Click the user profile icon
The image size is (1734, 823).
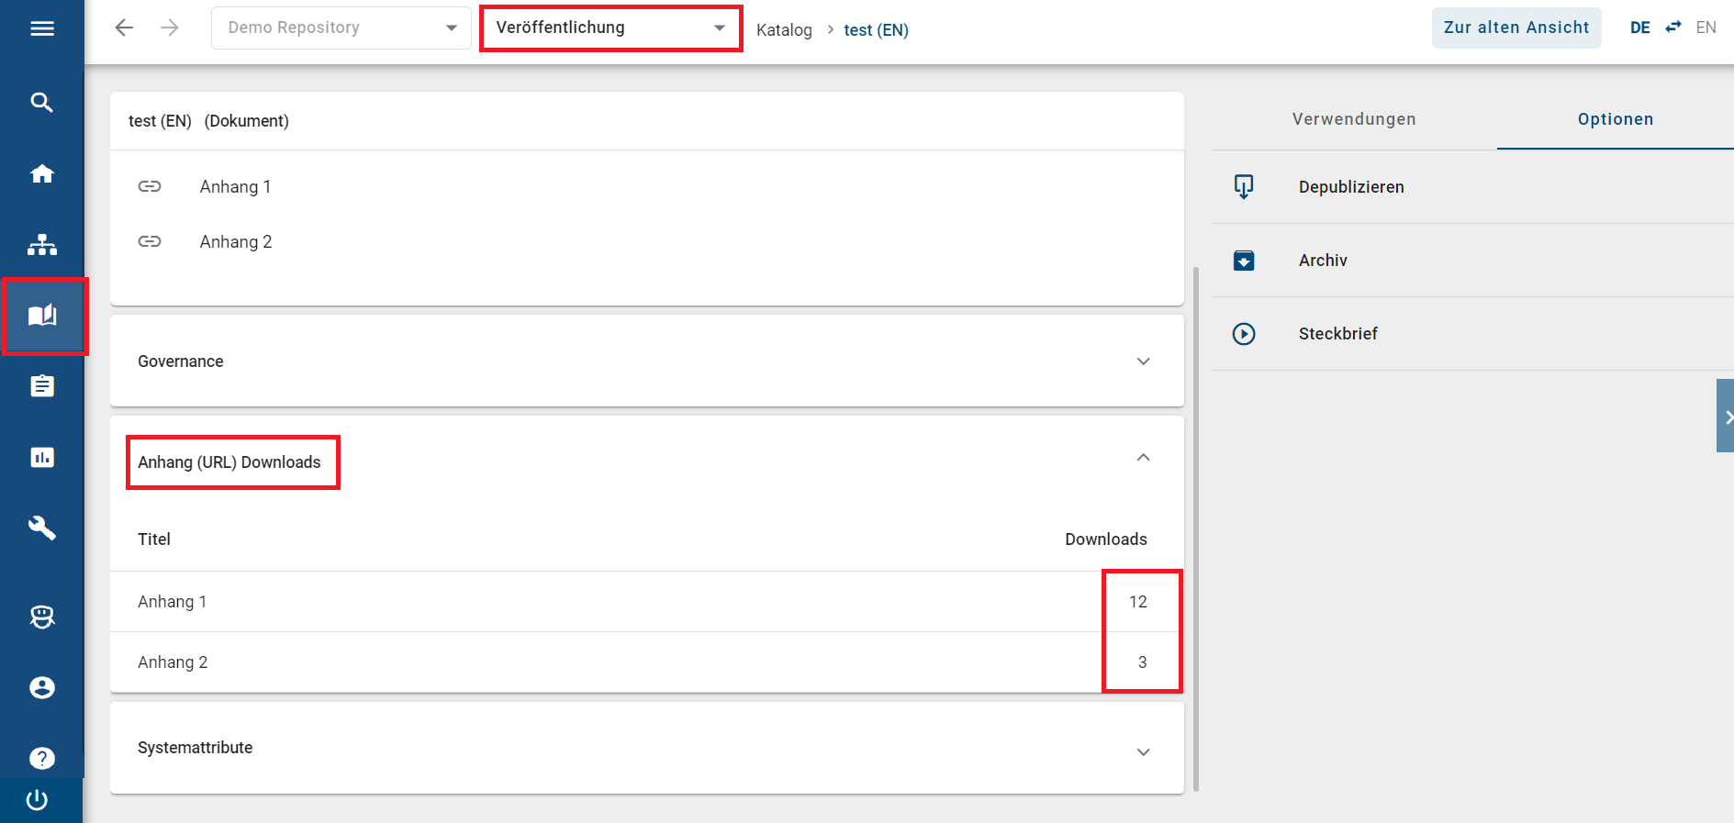pos(42,687)
